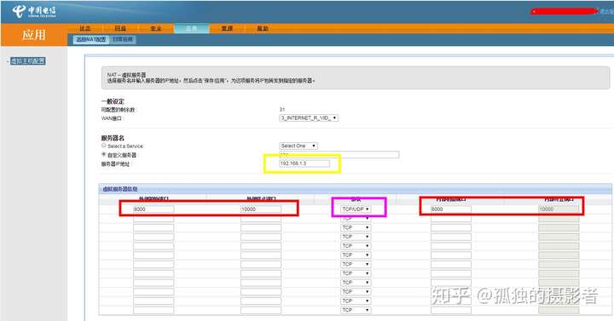614x321 pixels.
Task: Click the internal start port field showing 8000
Action: (451, 209)
